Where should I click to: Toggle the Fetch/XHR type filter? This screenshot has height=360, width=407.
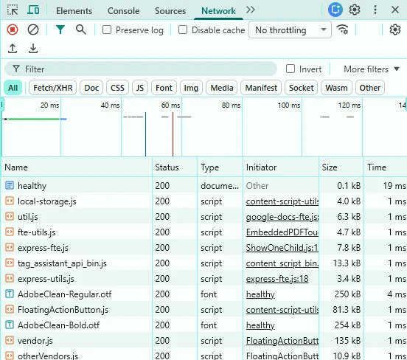click(53, 88)
